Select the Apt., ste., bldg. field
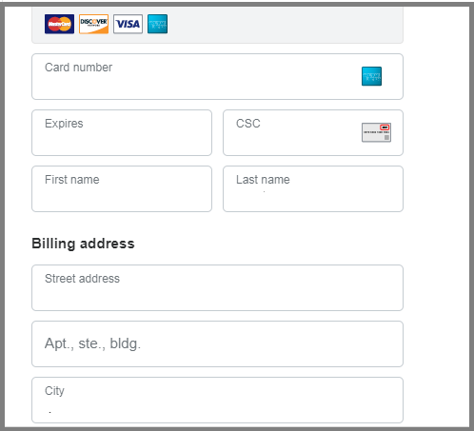Screen dimensions: 474x431 click(x=217, y=343)
